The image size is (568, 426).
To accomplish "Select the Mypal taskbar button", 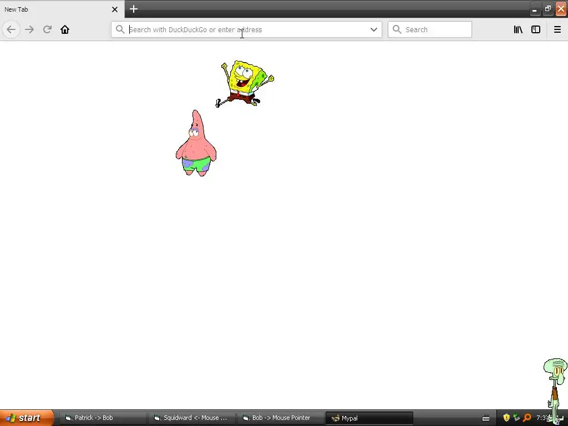I will pyautogui.click(x=369, y=418).
